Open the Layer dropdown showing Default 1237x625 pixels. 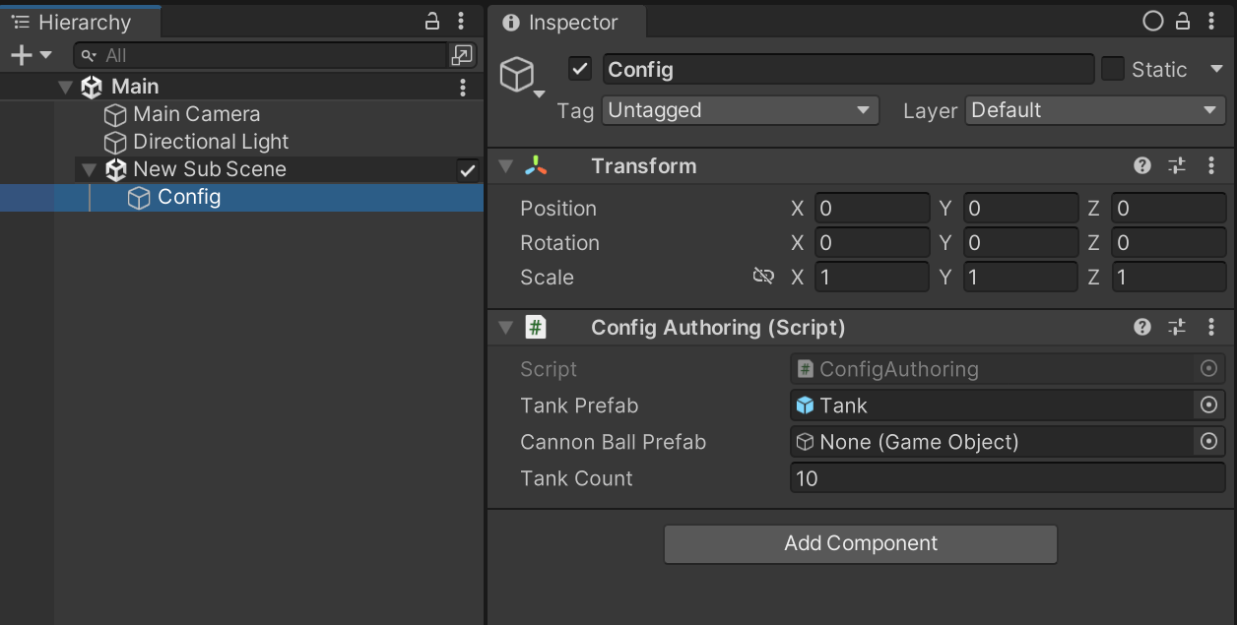pyautogui.click(x=1095, y=110)
